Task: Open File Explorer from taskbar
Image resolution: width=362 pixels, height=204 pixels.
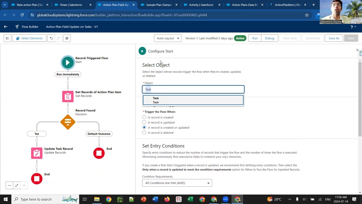Action: [x=97, y=199]
